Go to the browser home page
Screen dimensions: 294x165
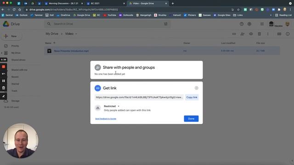(x=20, y=10)
